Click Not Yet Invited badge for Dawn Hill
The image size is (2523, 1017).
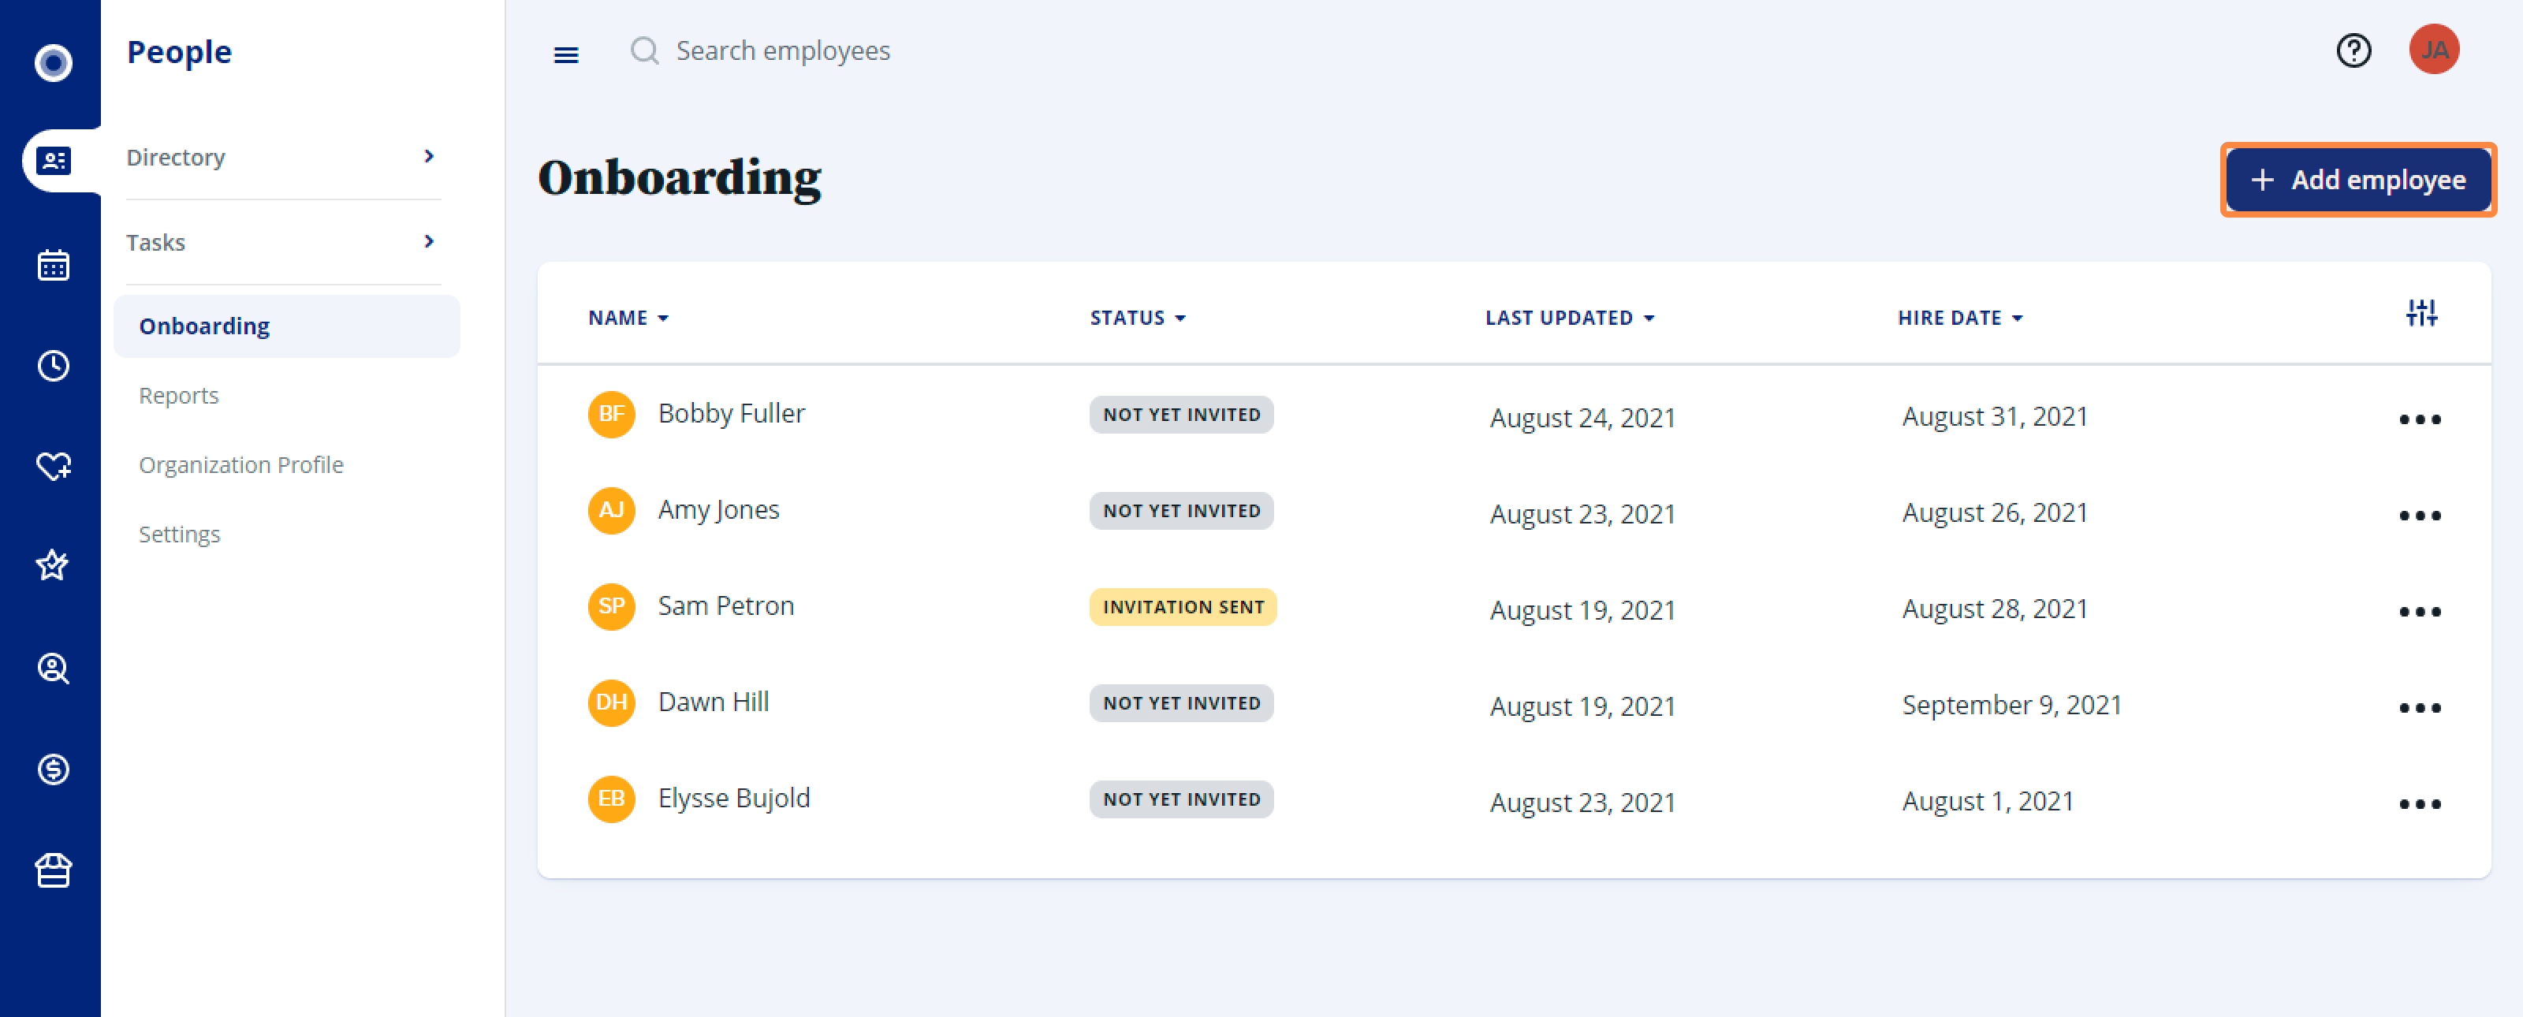click(x=1181, y=702)
